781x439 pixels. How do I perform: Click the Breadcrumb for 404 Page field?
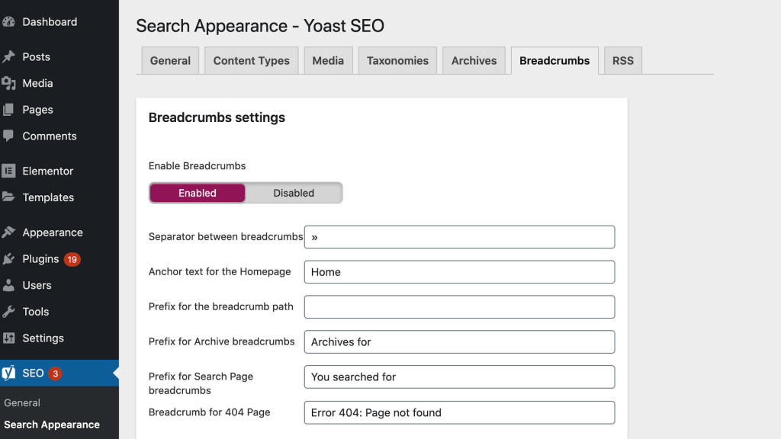click(459, 413)
